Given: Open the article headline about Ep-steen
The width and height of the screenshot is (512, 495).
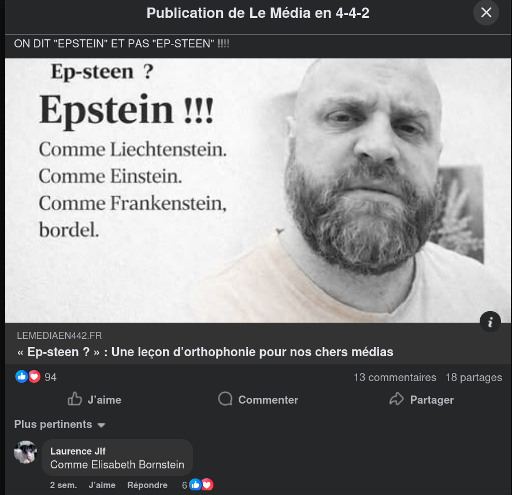Looking at the screenshot, I should tap(205, 352).
